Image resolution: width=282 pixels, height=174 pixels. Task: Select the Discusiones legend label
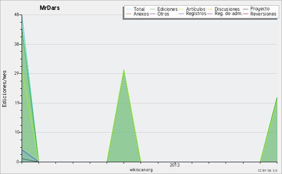227,9
